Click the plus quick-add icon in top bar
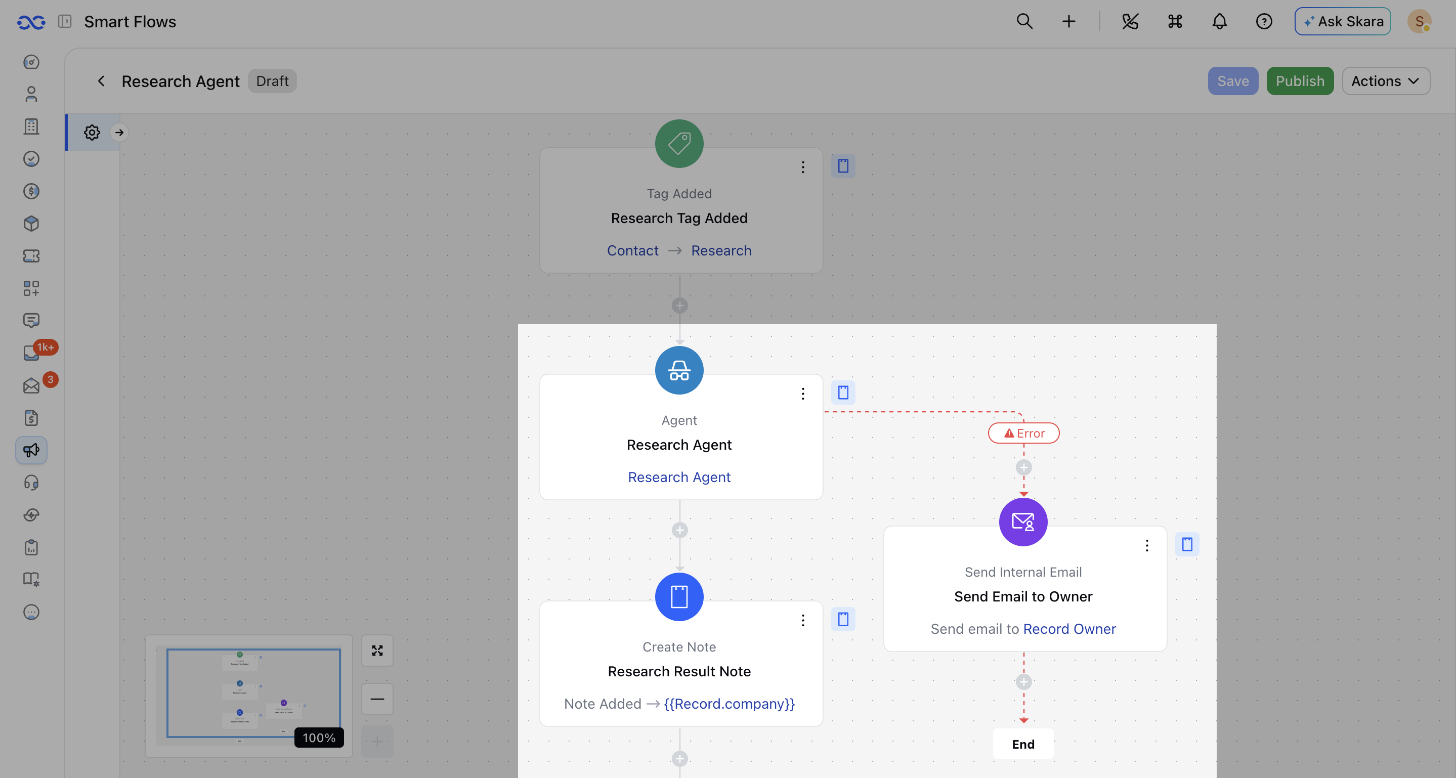Screen dimensions: 1456x778 click(1068, 21)
